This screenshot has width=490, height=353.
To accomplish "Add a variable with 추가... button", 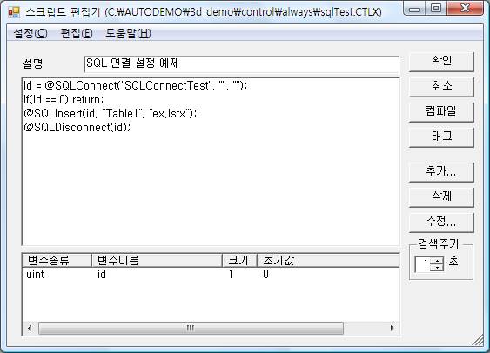I will tap(441, 172).
